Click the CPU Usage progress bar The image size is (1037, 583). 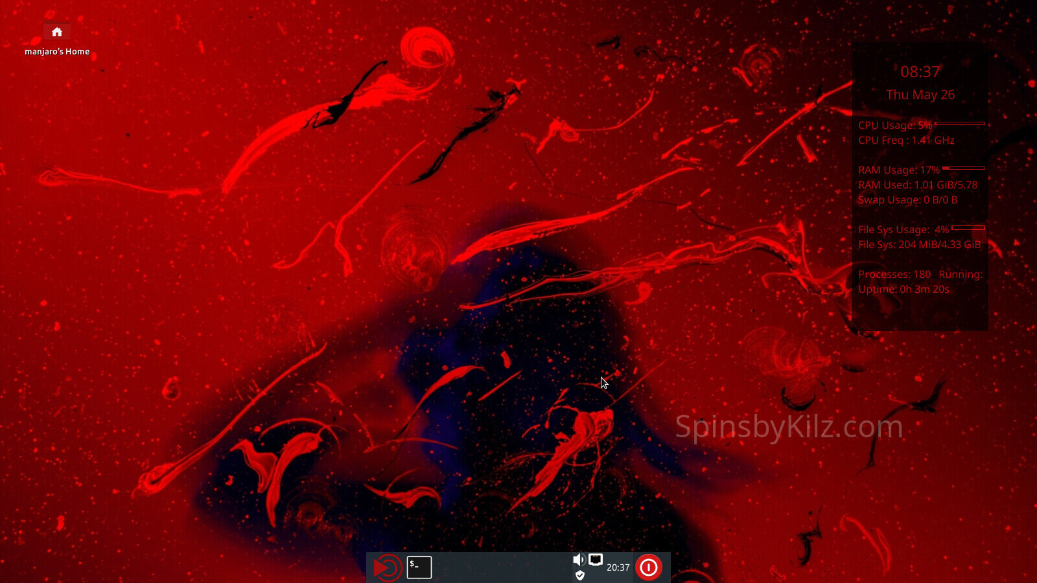[x=960, y=124]
